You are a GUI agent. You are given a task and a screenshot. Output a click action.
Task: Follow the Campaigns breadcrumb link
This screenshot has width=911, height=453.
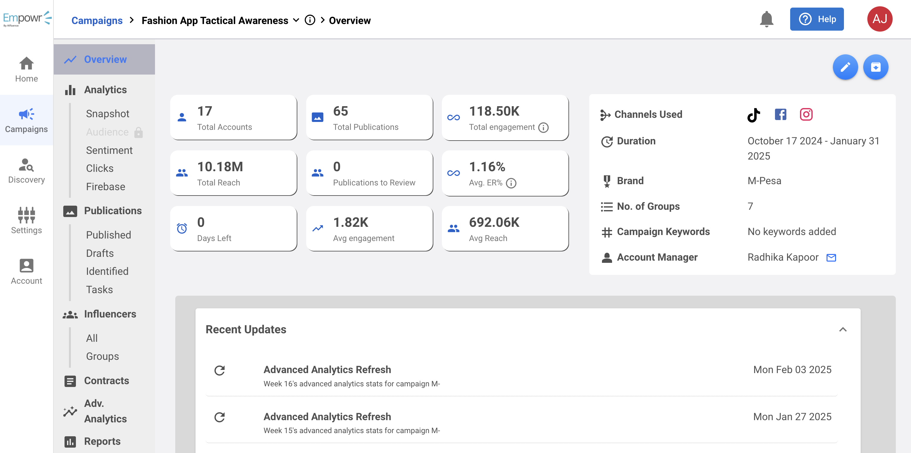click(97, 21)
